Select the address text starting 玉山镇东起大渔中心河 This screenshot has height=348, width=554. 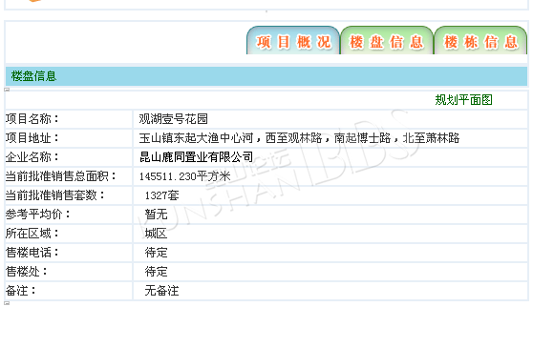point(299,138)
